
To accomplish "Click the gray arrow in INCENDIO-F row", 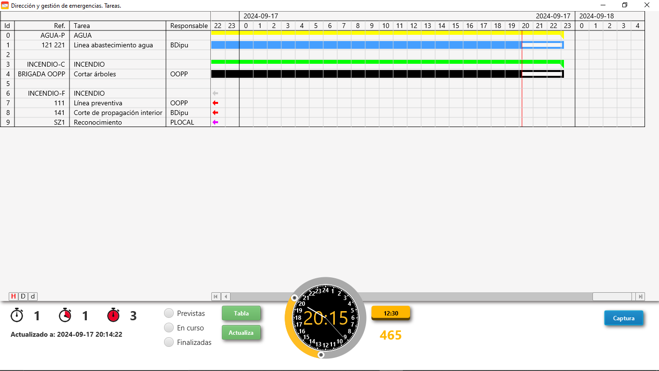I will coord(215,93).
